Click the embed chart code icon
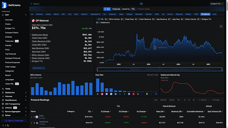The width and height of the screenshot is (228, 128). pyautogui.click(x=221, y=26)
